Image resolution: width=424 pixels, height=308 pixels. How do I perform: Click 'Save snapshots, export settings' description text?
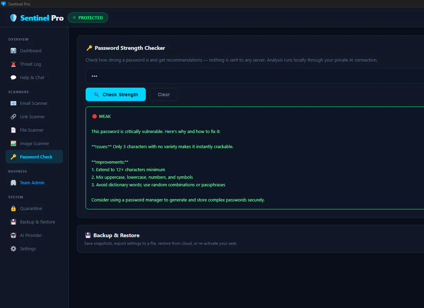pos(161,243)
